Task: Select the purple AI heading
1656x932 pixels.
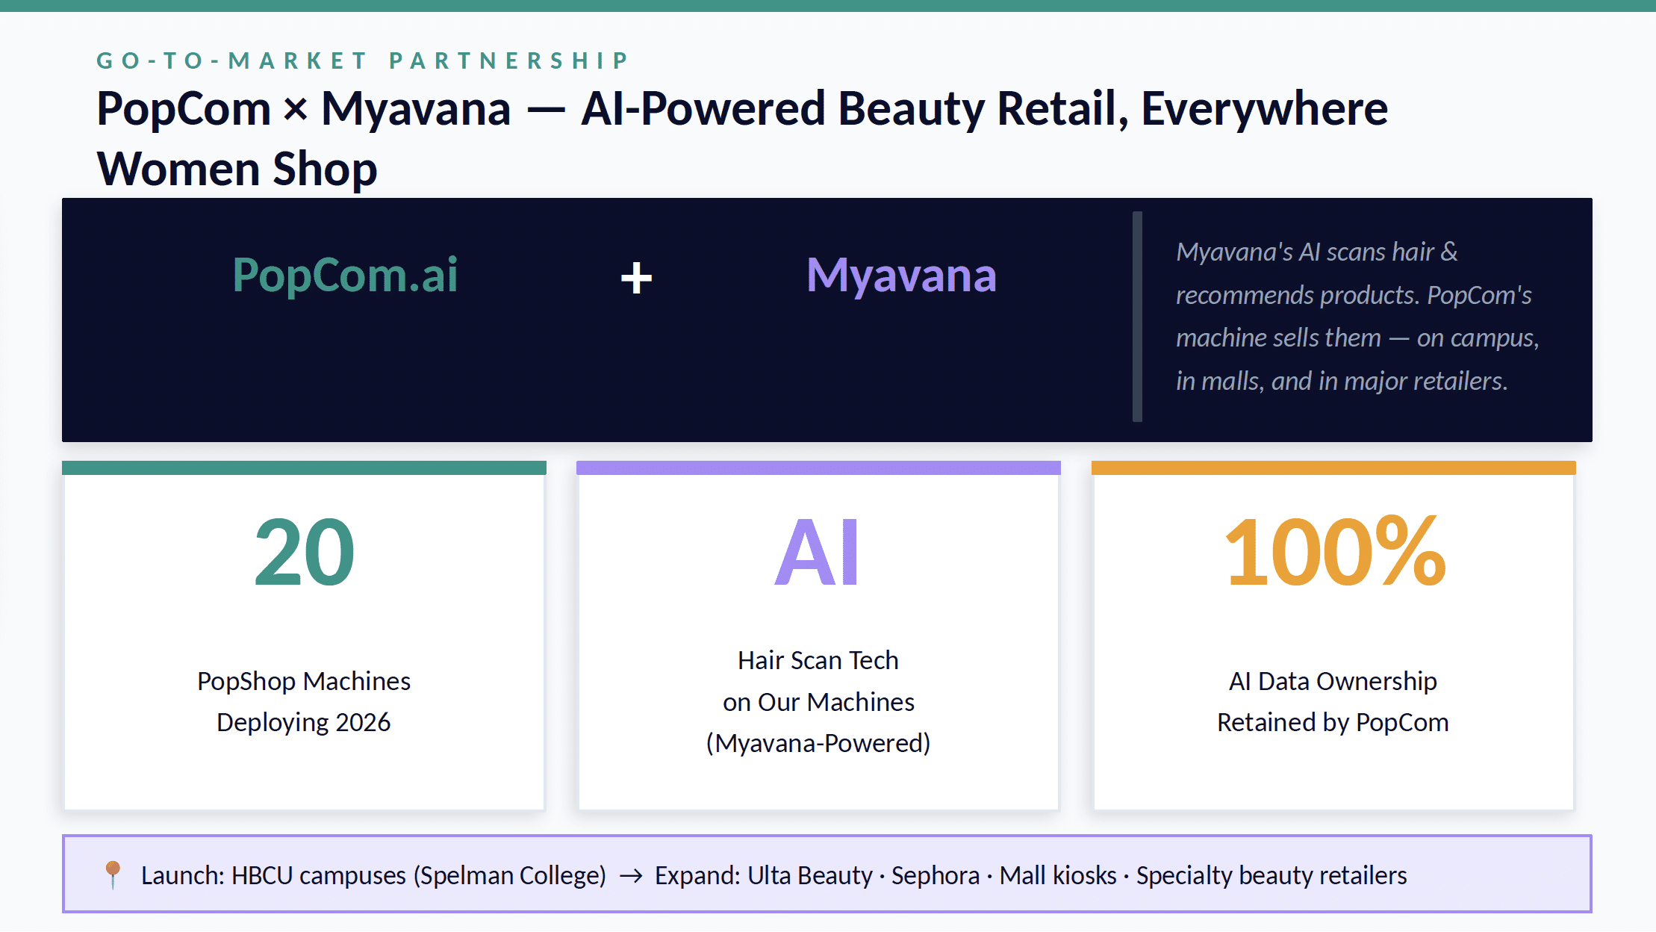Action: pos(818,553)
